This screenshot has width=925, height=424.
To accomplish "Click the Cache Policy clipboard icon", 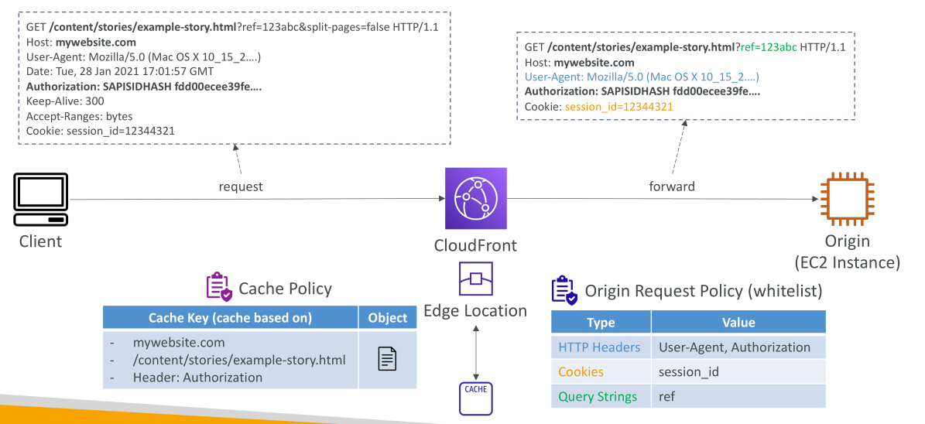I will [219, 287].
